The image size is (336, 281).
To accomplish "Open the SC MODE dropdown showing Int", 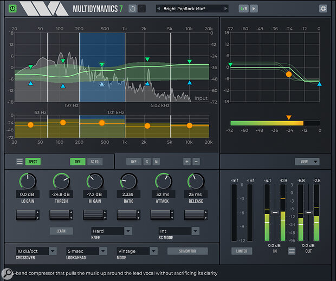I will [x=179, y=231].
